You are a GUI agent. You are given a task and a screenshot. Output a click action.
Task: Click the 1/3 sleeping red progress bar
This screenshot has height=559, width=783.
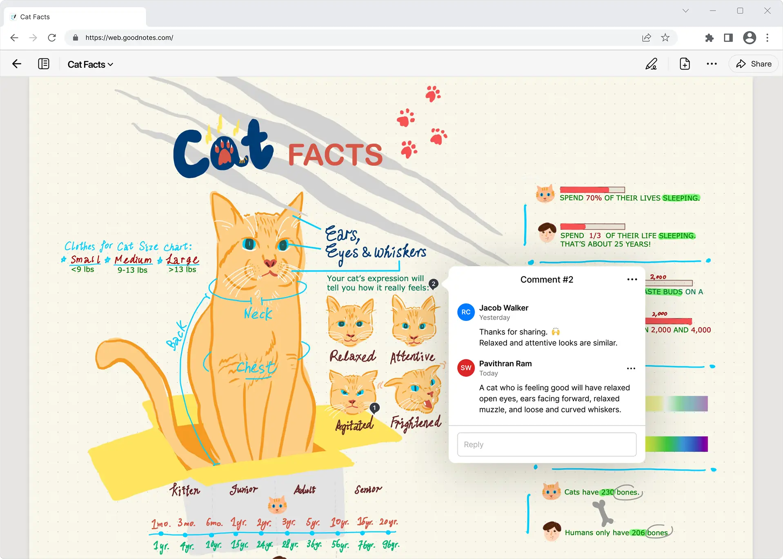pos(593,227)
